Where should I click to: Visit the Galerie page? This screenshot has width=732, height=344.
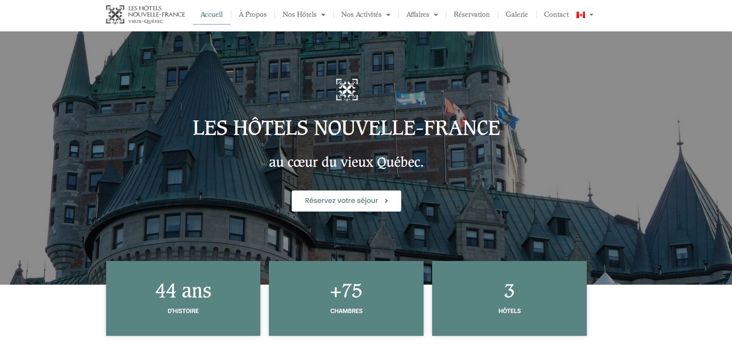(517, 15)
